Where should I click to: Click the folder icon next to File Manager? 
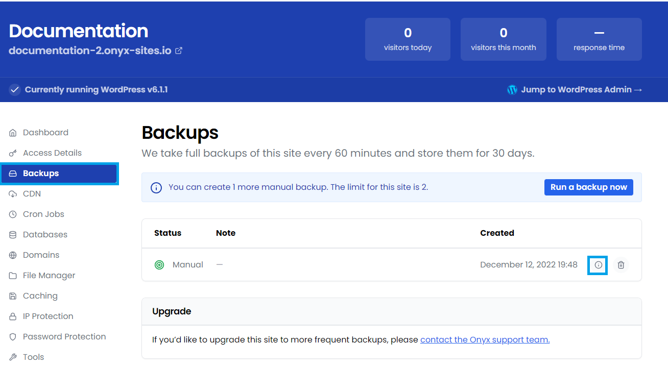(13, 276)
